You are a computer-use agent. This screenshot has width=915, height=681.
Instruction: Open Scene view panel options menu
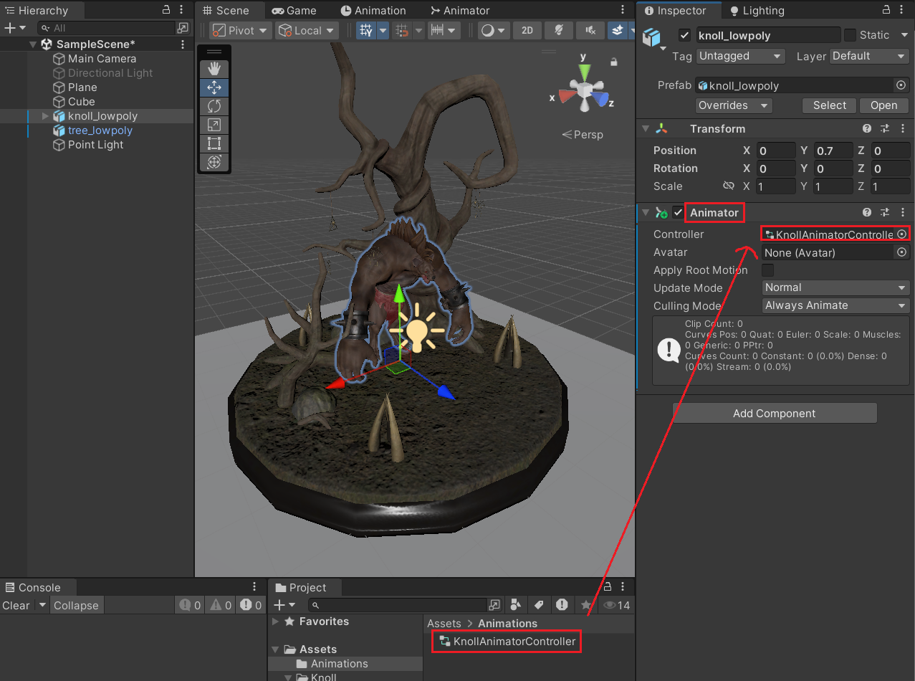pos(623,11)
